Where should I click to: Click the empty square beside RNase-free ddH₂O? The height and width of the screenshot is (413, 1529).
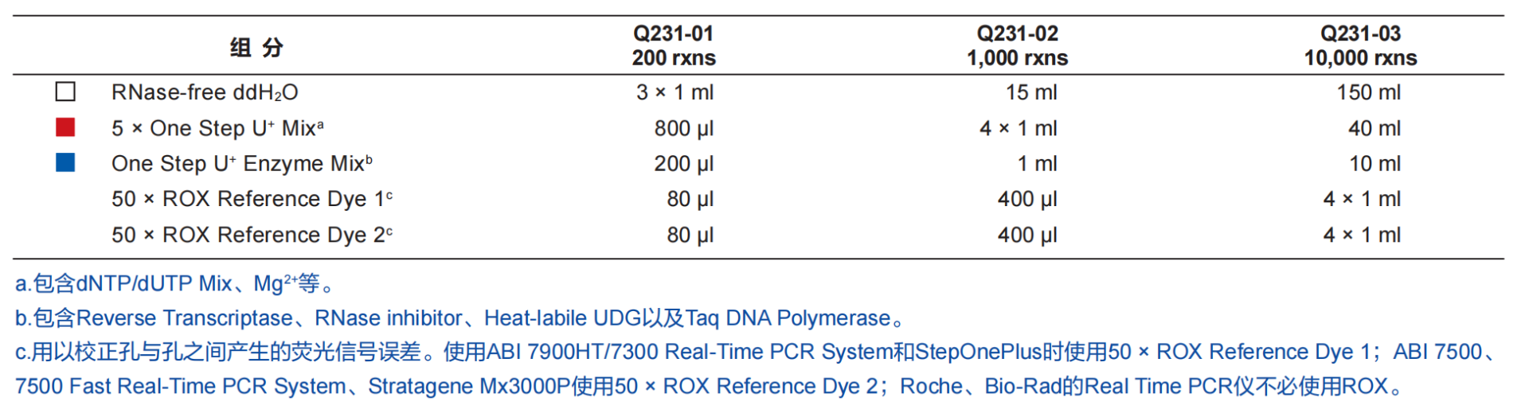click(x=65, y=92)
